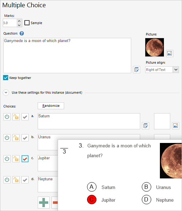The image size is (182, 211).
Task: Open the text editor icon for choice Saturn
Action: (145, 126)
